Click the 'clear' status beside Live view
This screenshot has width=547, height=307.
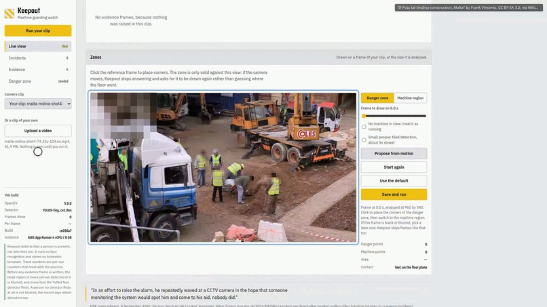[64, 46]
